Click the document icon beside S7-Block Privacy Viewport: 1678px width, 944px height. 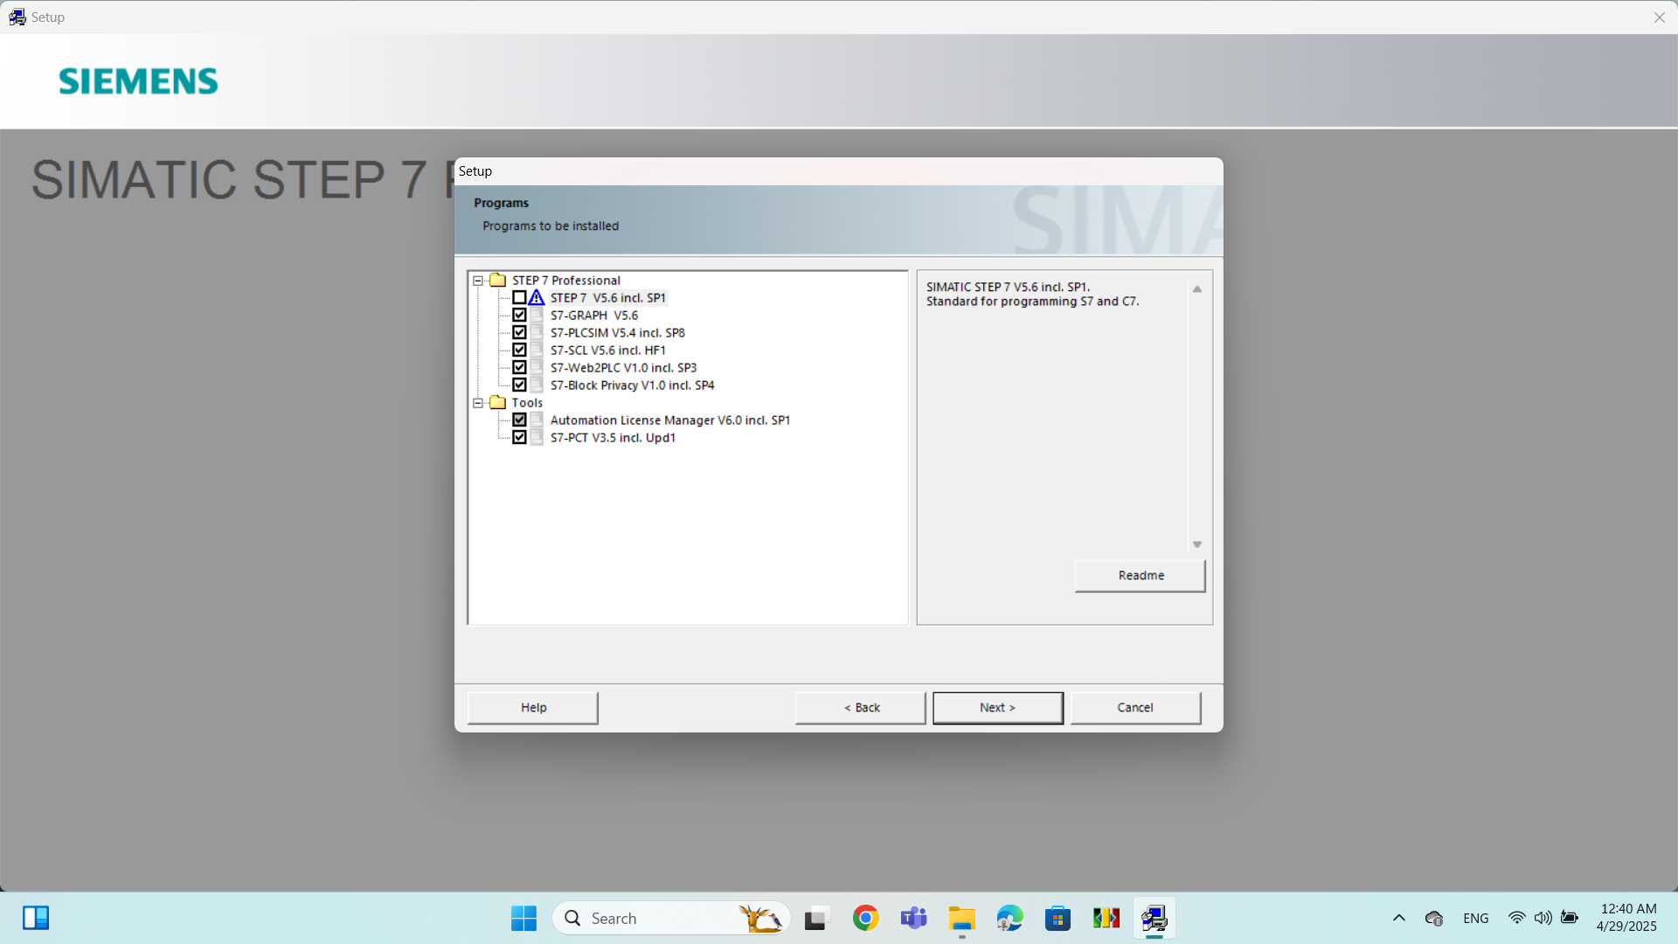(537, 385)
